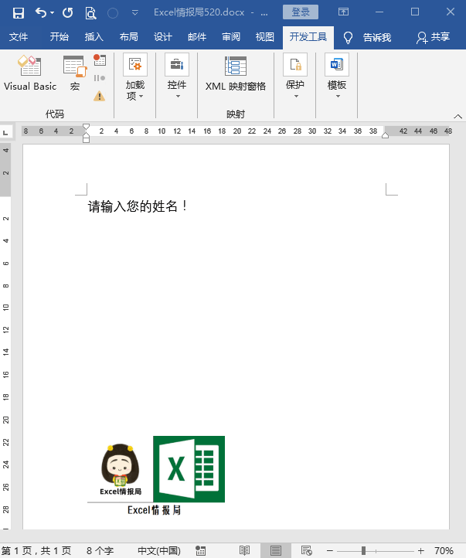Click the page count 第 1 页，共 1 页
This screenshot has width=466, height=558.
click(36, 551)
